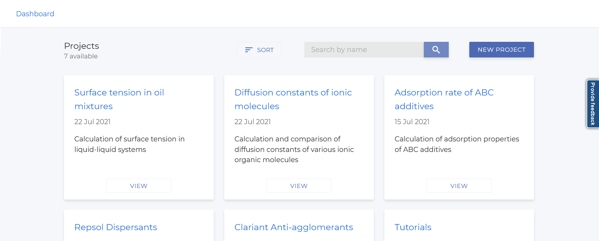View the Surface tension project card
This screenshot has height=241, width=599.
pyautogui.click(x=139, y=186)
